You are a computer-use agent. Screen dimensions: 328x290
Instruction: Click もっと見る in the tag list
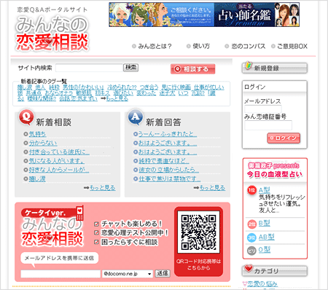[117, 98]
